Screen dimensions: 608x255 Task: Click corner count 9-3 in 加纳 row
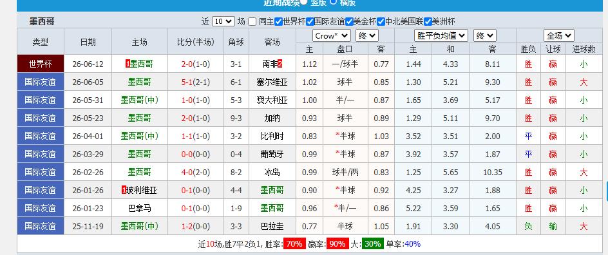click(x=236, y=118)
